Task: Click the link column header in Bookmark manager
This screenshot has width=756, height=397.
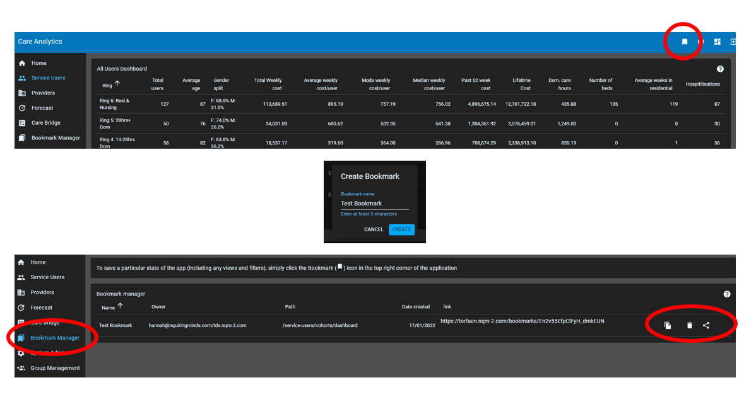Action: click(447, 306)
